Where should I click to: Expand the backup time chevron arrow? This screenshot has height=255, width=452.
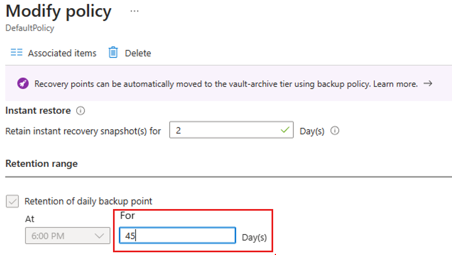99,236
